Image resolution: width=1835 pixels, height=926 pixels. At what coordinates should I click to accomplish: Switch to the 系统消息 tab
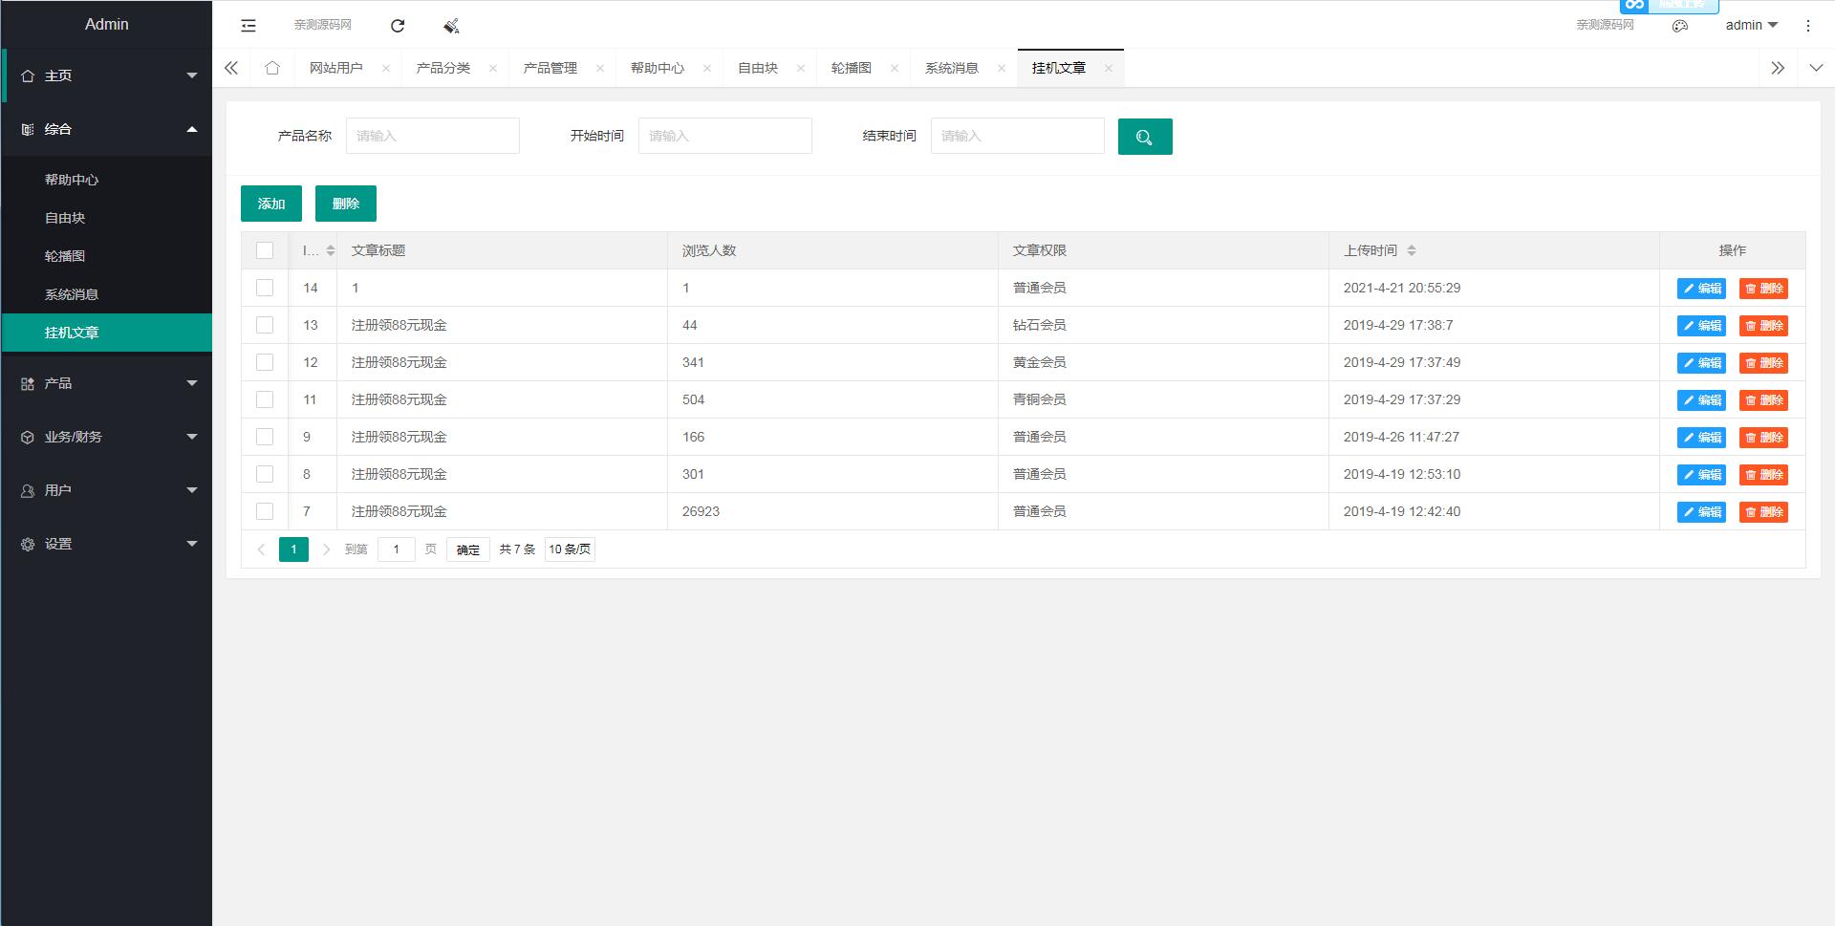coord(952,68)
